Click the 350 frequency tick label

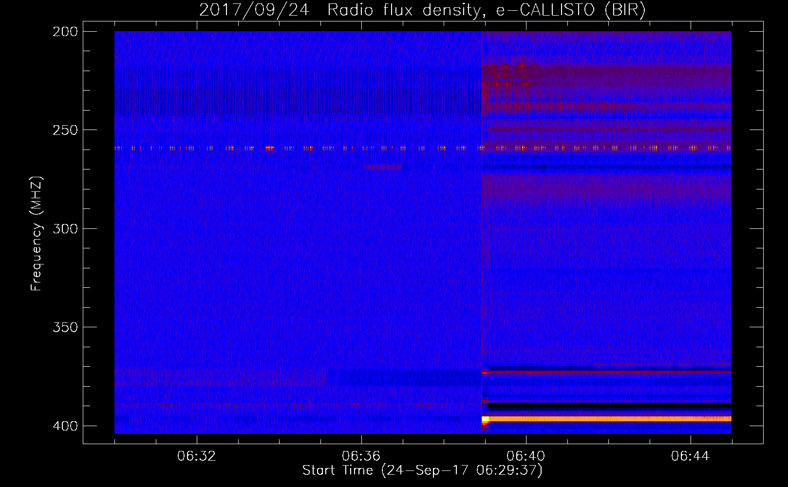[x=65, y=327]
